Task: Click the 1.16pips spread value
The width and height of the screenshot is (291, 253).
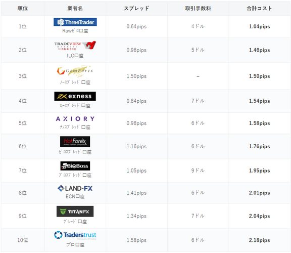Action: click(136, 146)
